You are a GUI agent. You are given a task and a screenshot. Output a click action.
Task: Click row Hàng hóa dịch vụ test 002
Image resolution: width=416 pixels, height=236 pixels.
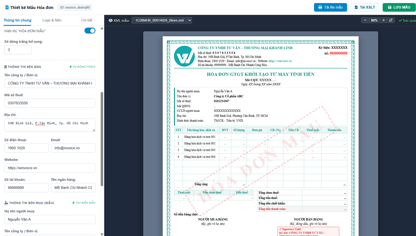coord(261,143)
